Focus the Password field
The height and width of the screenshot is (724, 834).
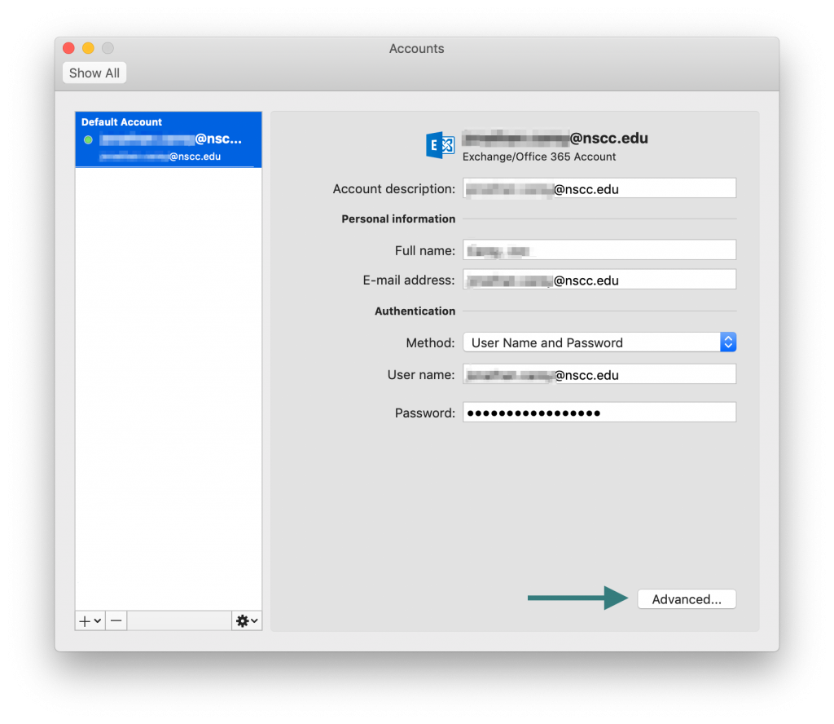point(599,413)
